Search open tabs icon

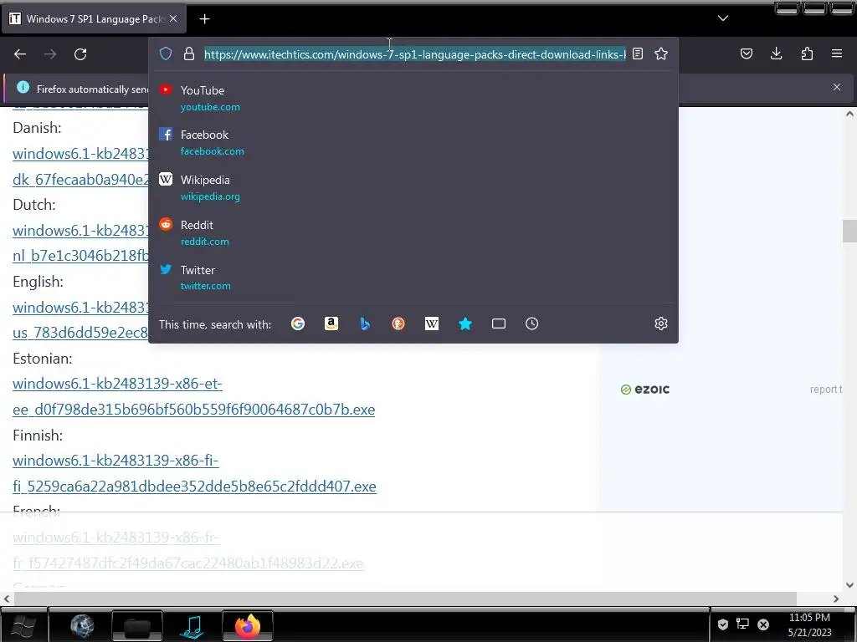click(499, 324)
